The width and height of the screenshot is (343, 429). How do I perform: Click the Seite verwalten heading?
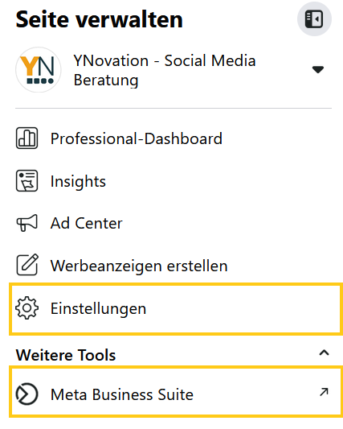point(99,19)
